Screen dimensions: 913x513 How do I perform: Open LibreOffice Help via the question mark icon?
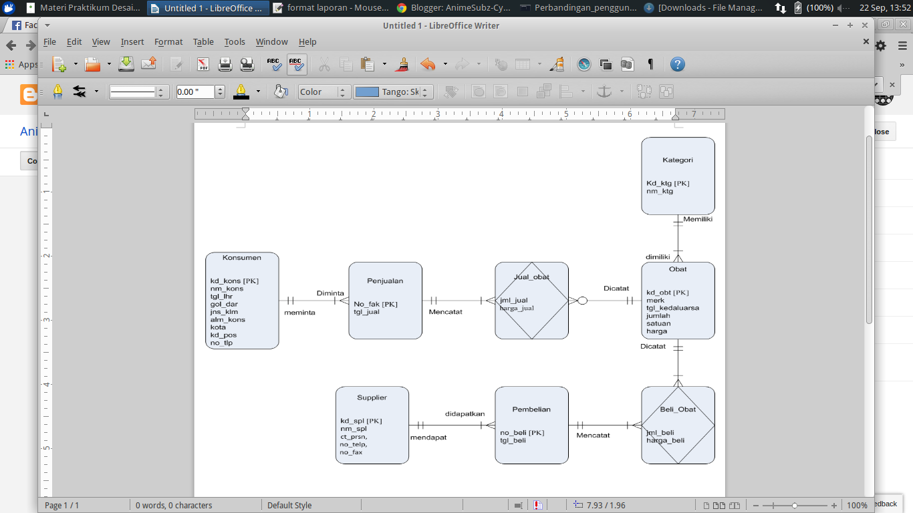click(x=677, y=64)
